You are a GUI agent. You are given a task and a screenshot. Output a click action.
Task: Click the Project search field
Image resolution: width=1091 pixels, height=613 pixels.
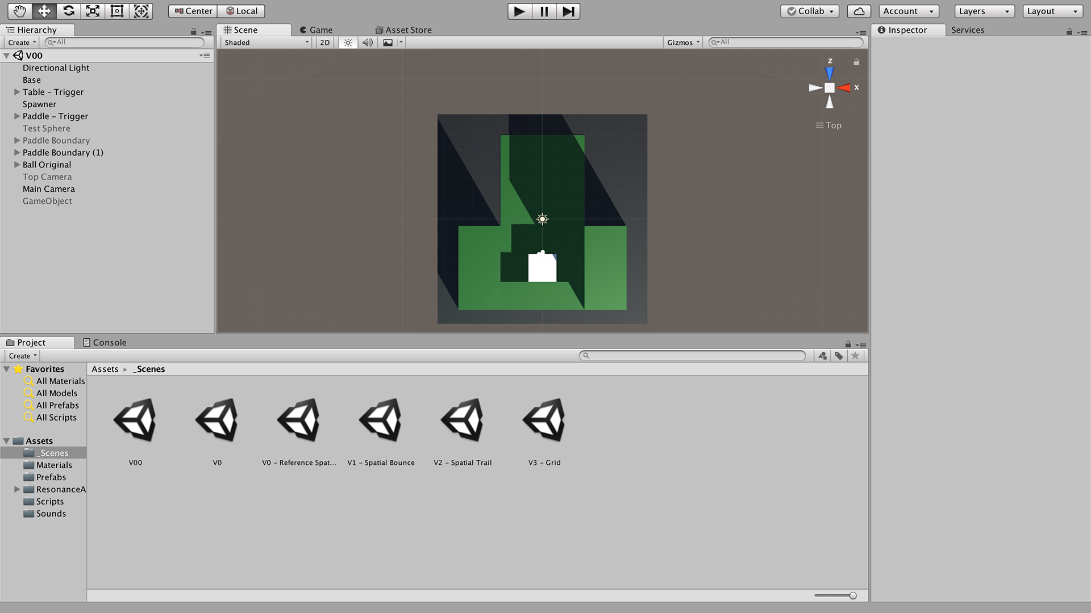pos(692,355)
